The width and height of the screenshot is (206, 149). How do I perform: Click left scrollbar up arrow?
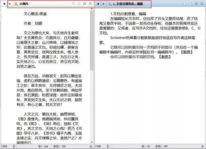[91, 9]
